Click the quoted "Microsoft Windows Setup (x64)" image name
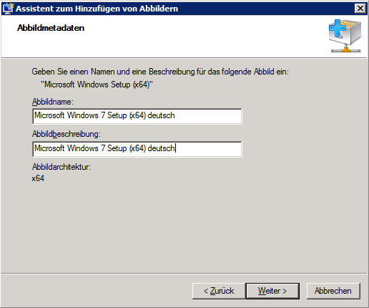369x308 pixels. coord(97,85)
